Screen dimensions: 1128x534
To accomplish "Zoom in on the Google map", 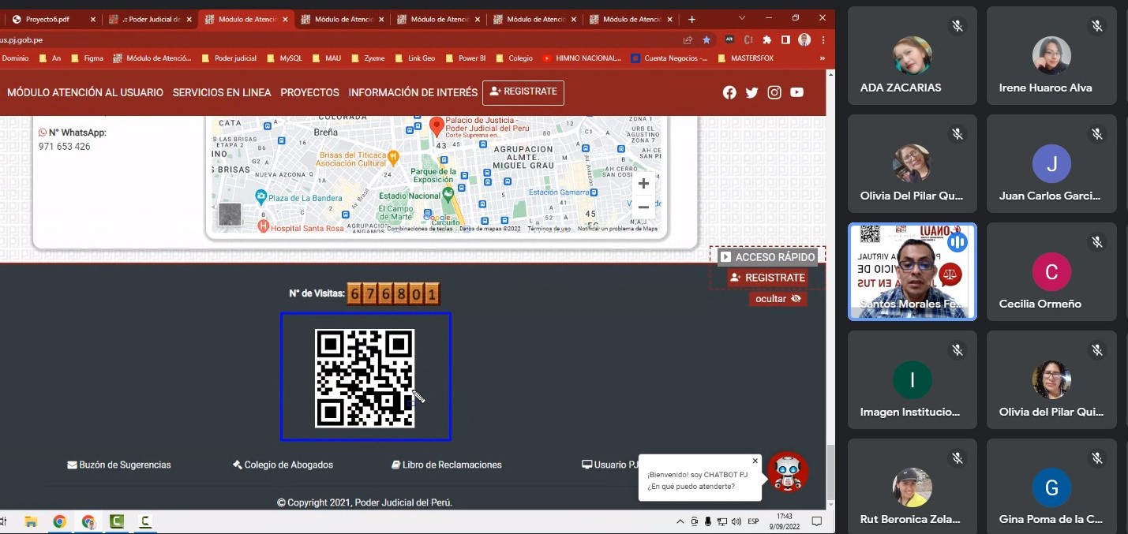I will (x=643, y=184).
